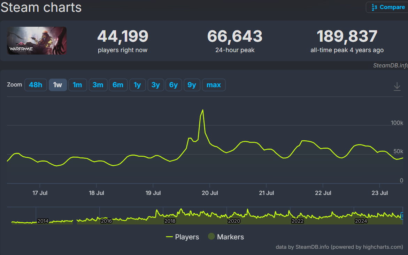This screenshot has width=408, height=255.
Task: Click the navigator right handle
Action: pos(402,216)
